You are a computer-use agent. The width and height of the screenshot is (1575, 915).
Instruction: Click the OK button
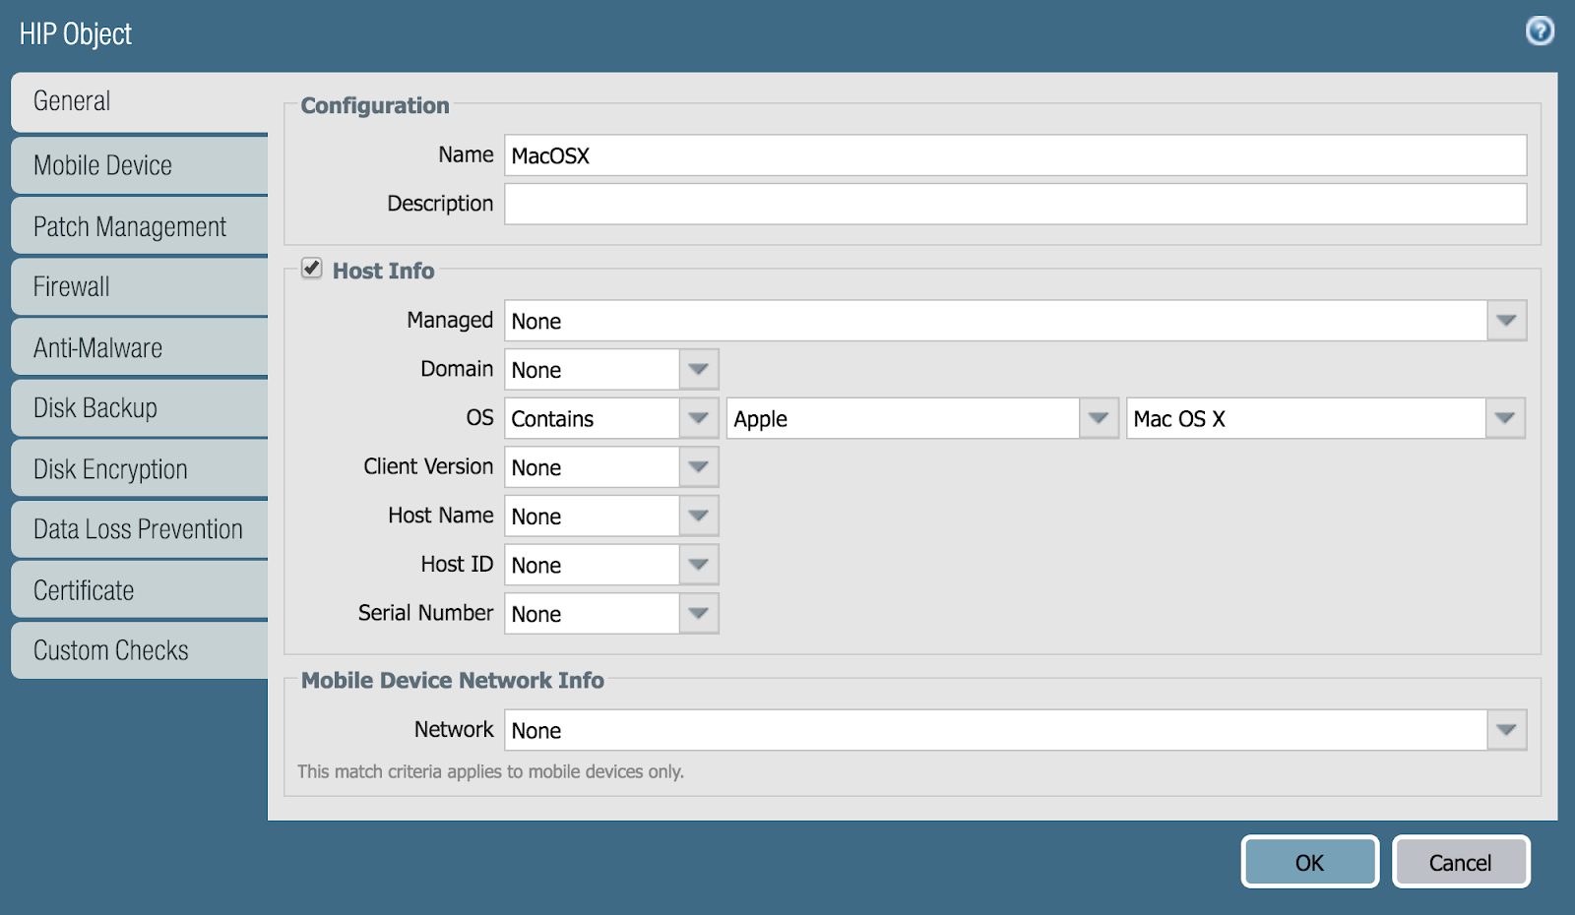click(1310, 862)
